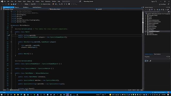Click the quick actions screwdriver icon
Viewport: 171px width, 96px height.
tap(9, 35)
